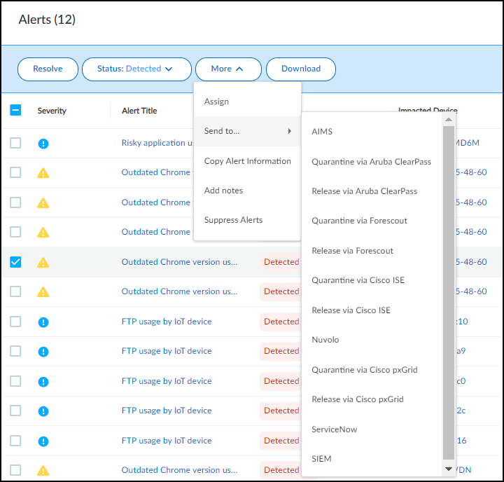Click the yellow warning icon in second alert row
This screenshot has height=482, width=504.
click(x=43, y=173)
